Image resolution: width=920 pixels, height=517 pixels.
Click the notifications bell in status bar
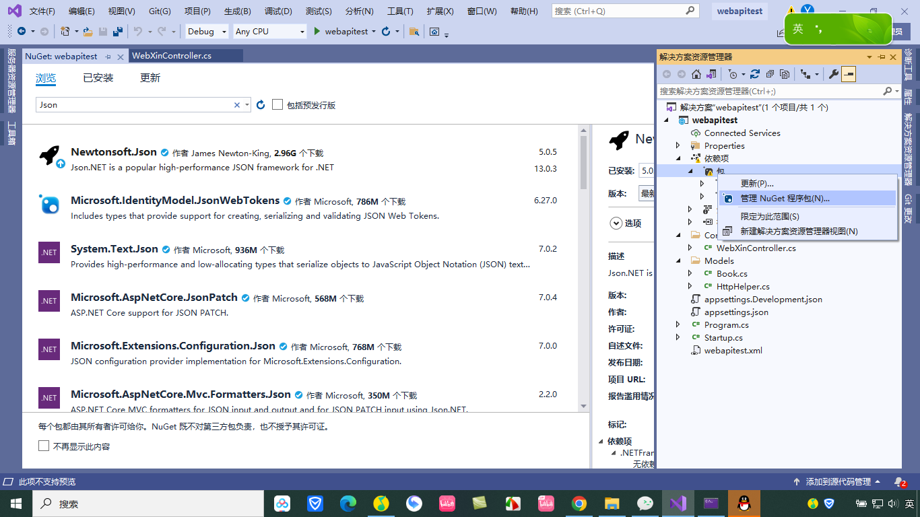click(x=900, y=482)
